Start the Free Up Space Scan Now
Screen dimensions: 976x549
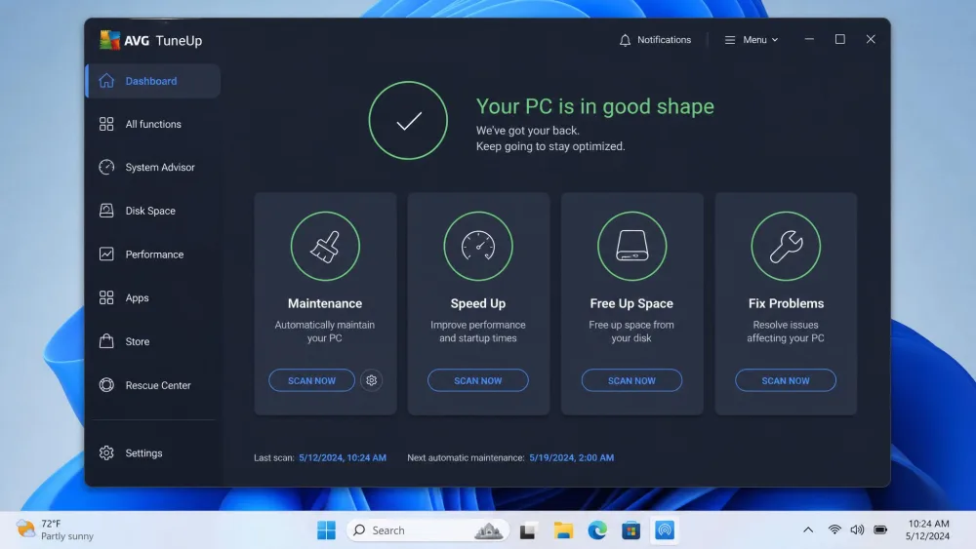click(631, 380)
